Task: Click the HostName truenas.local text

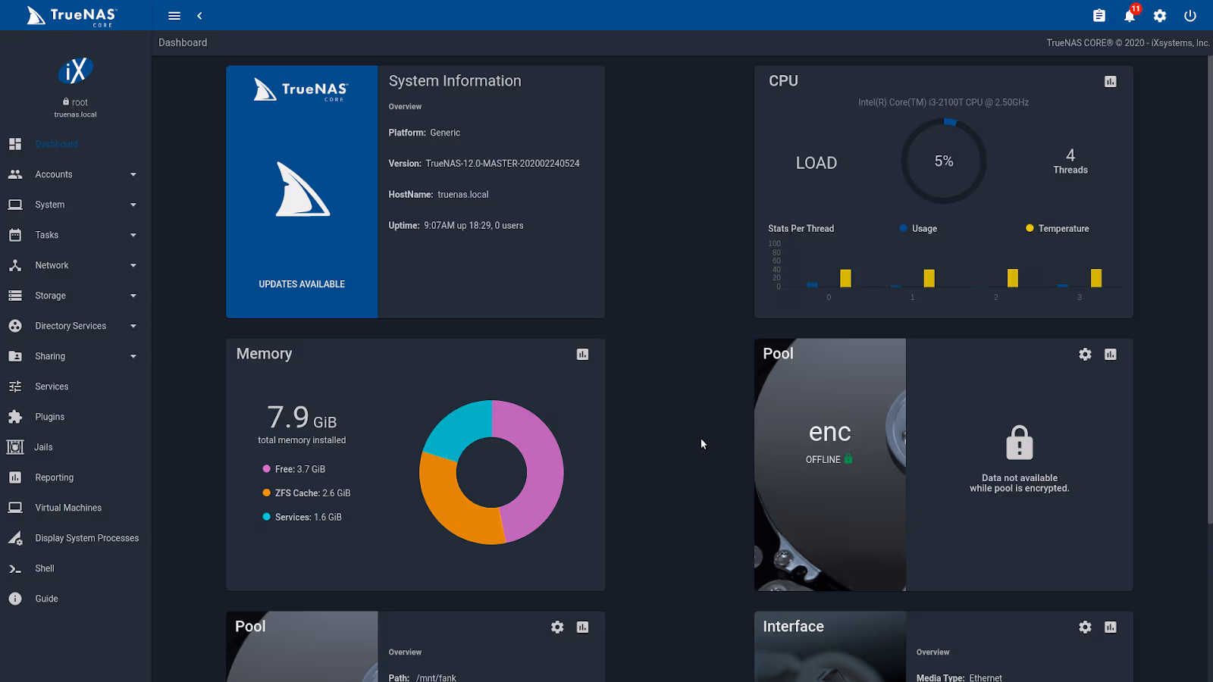Action: click(x=438, y=195)
